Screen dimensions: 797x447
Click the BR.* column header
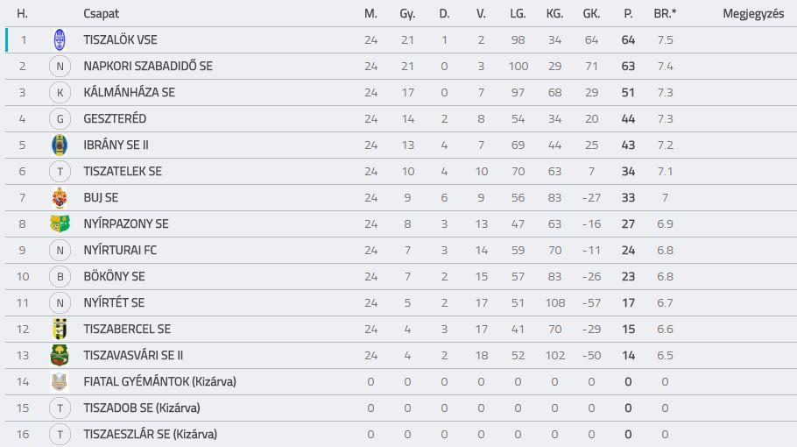[665, 14]
